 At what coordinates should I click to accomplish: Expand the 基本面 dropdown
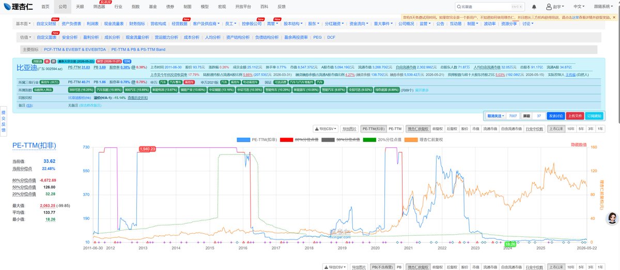(23, 23)
